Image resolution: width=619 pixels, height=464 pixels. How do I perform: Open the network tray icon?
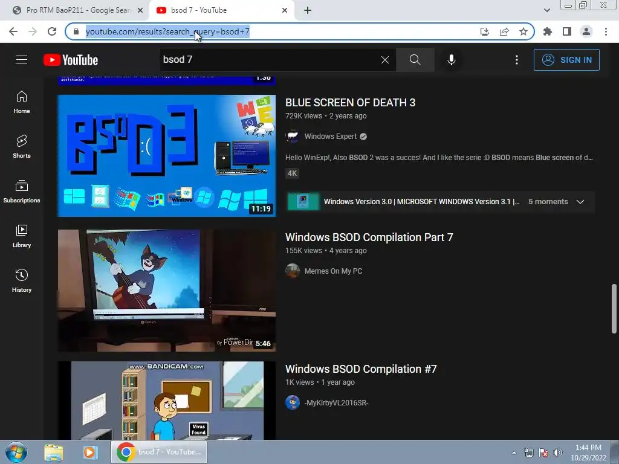528,453
